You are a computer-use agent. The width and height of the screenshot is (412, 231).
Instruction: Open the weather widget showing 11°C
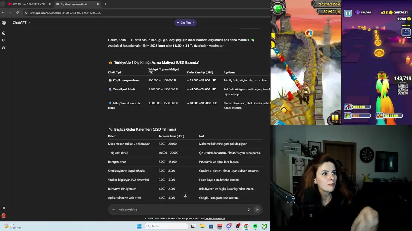(13, 226)
